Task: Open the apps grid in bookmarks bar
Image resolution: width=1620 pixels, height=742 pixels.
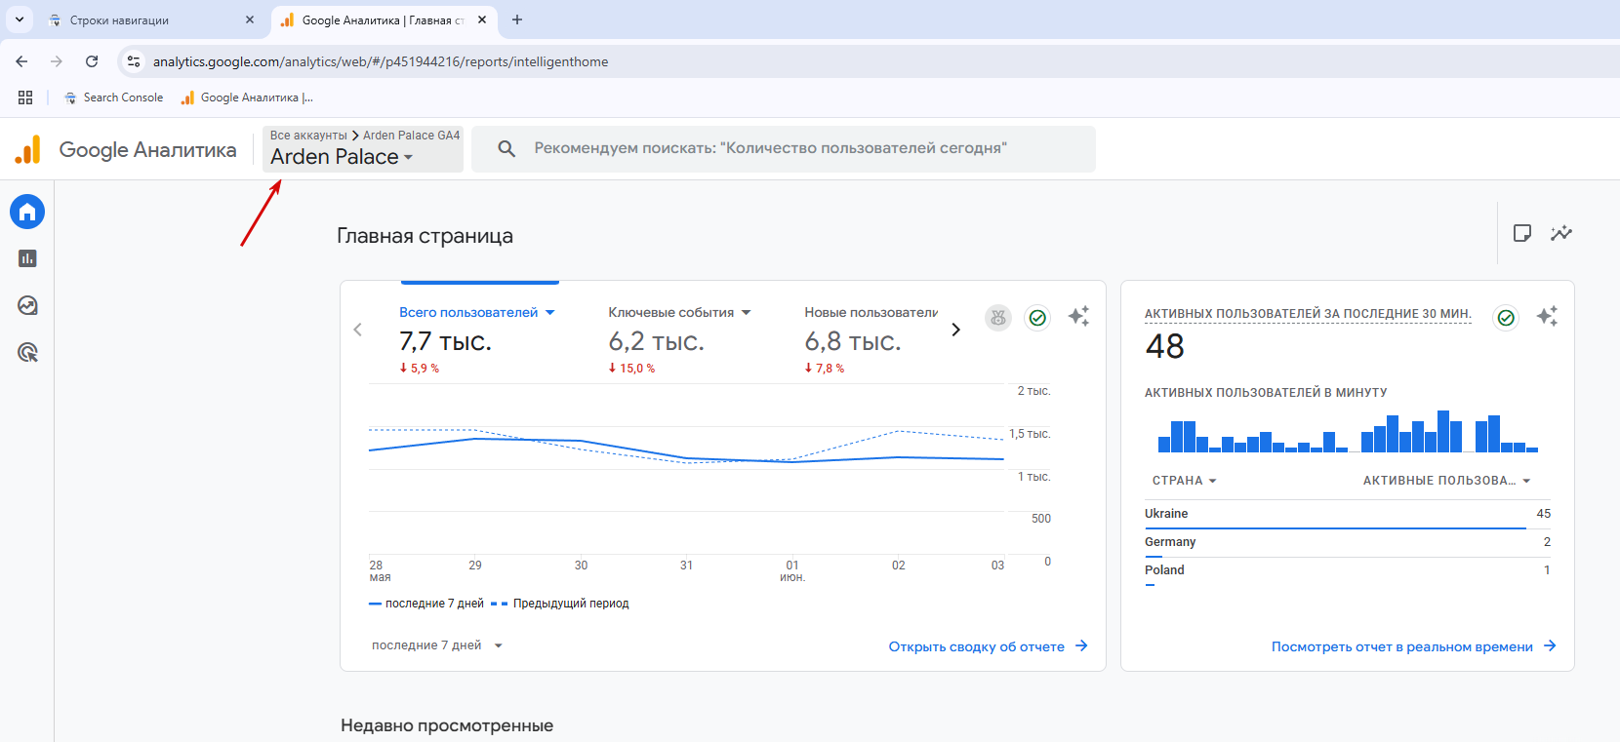Action: [x=25, y=98]
